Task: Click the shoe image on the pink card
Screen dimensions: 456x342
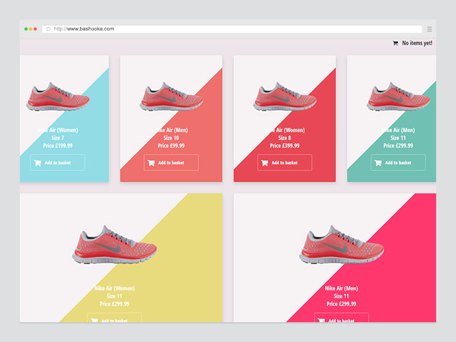Action: (342, 245)
